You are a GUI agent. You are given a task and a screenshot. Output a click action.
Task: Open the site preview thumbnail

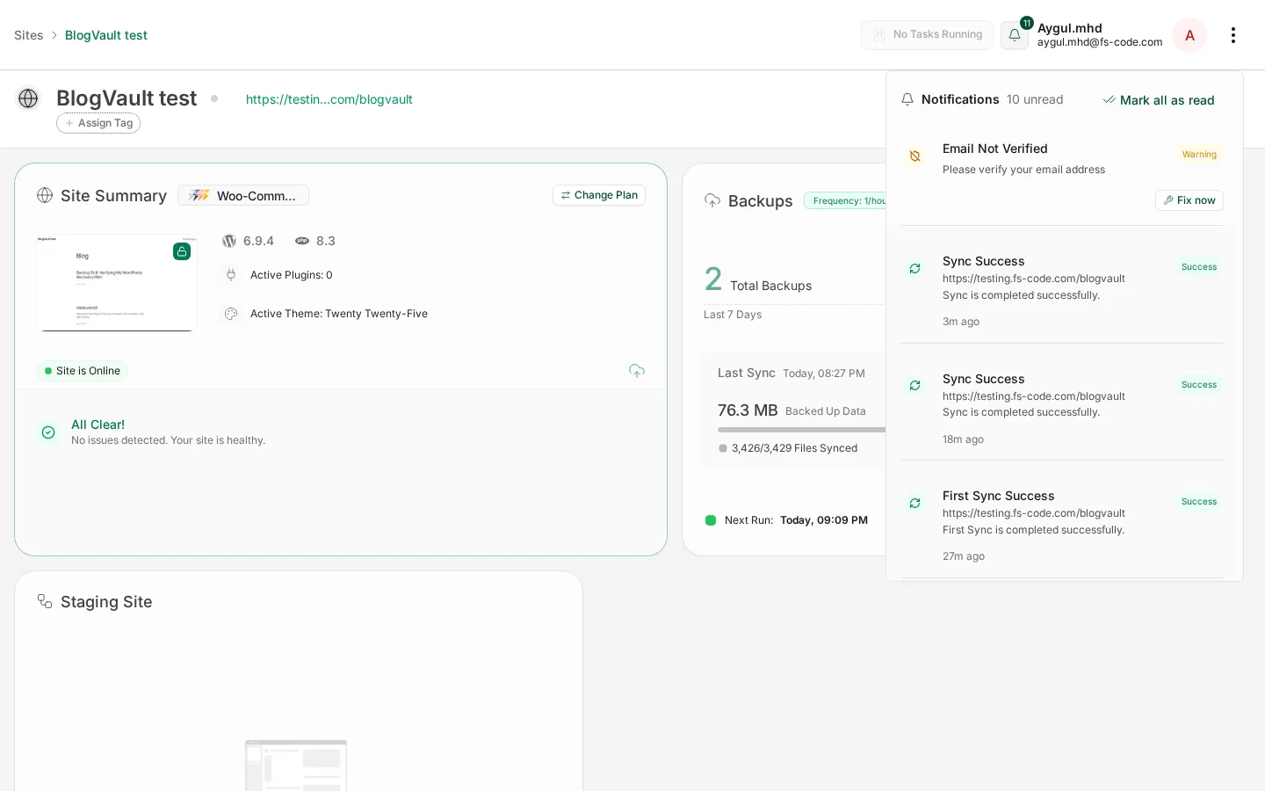point(117,283)
